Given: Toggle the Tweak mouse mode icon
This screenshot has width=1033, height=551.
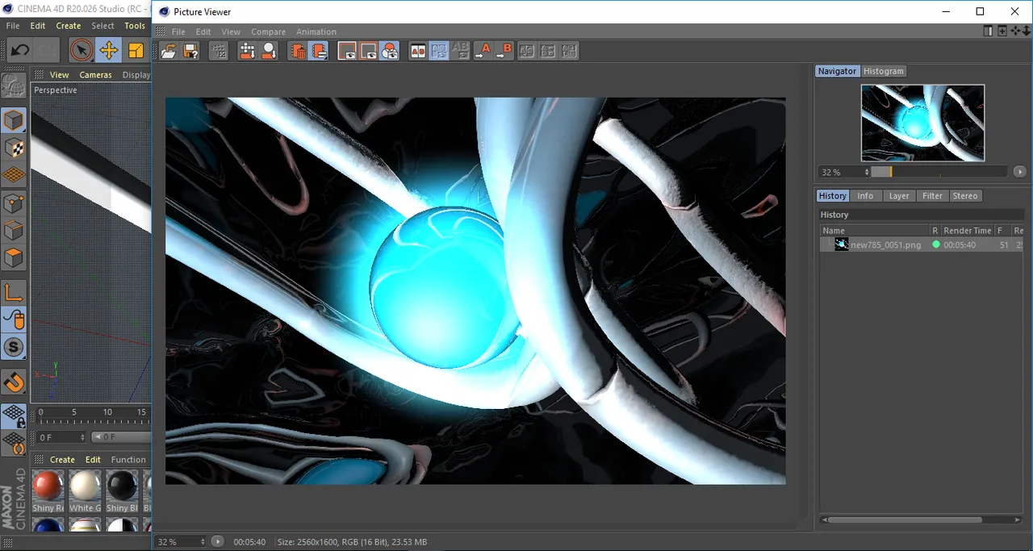Looking at the screenshot, I should point(14,320).
